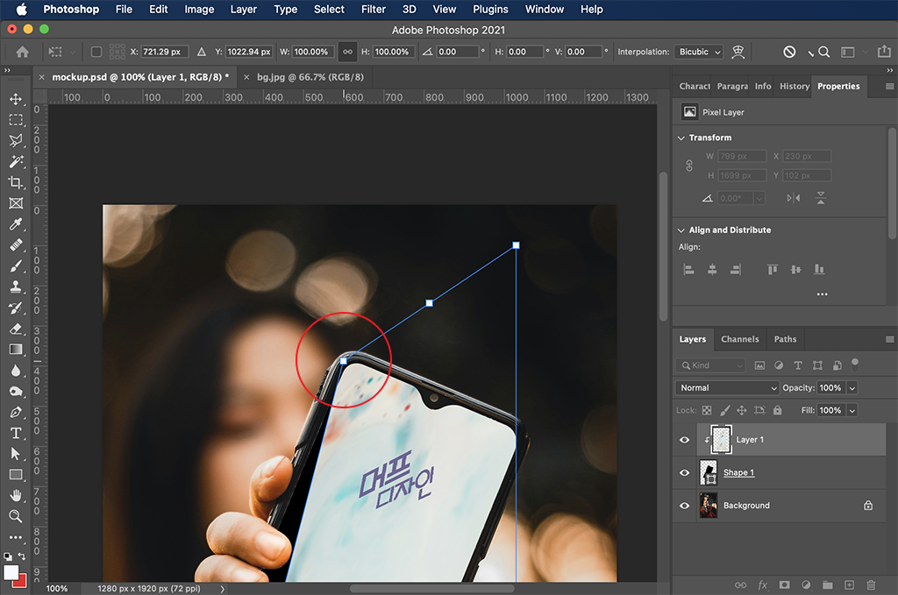Select the Zoom tool

pyautogui.click(x=16, y=516)
